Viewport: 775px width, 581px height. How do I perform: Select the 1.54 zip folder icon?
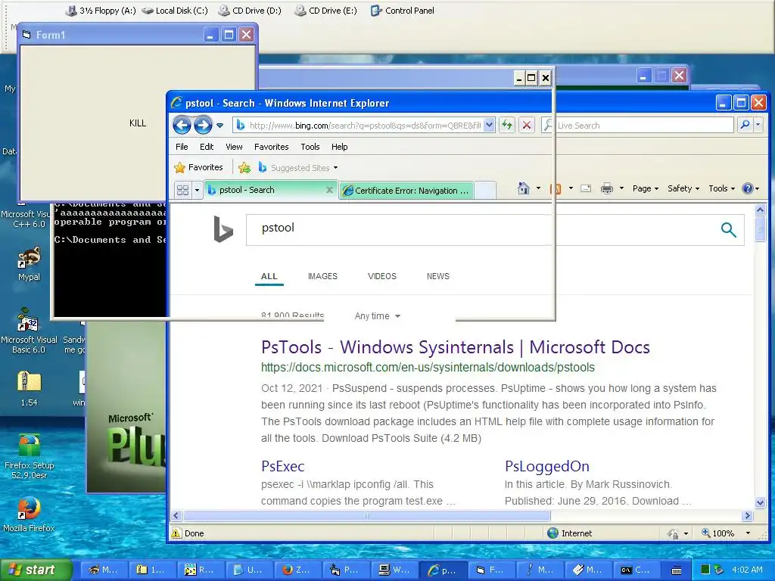pyautogui.click(x=30, y=389)
